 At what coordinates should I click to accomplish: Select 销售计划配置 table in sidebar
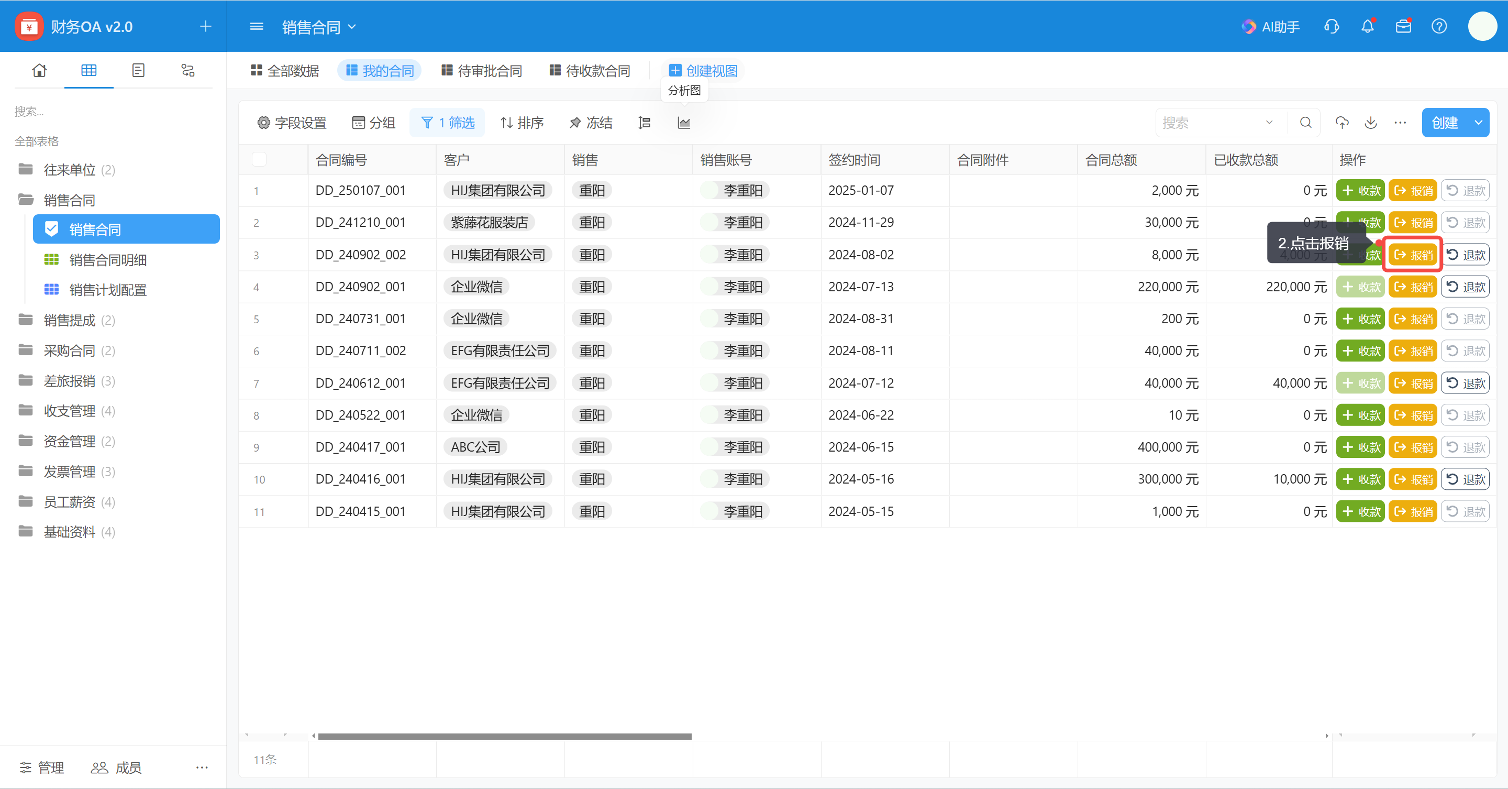(x=108, y=290)
